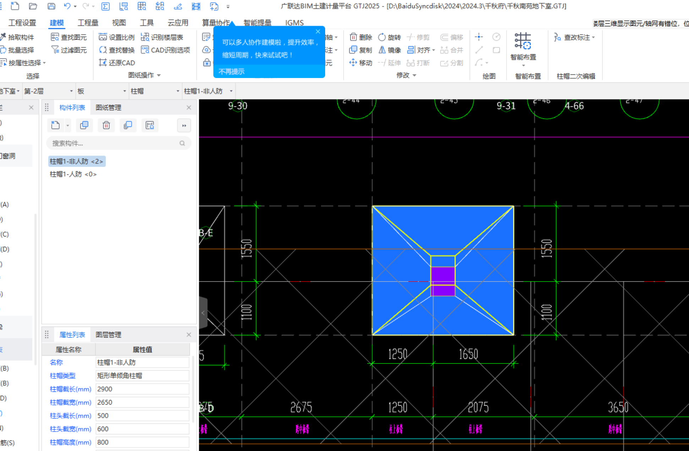This screenshot has height=451, width=689.
Task: Select 旋转 rotate tool
Action: point(389,37)
